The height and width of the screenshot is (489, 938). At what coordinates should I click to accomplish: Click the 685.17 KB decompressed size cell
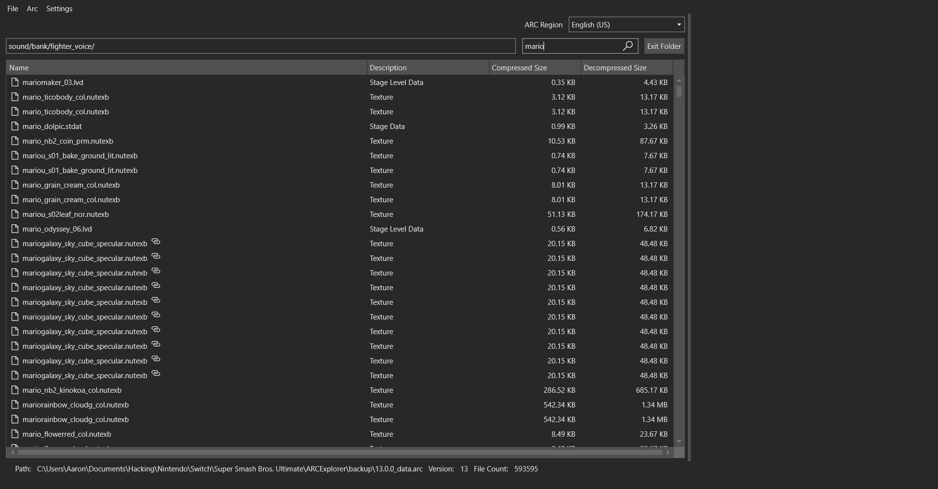[x=652, y=390]
